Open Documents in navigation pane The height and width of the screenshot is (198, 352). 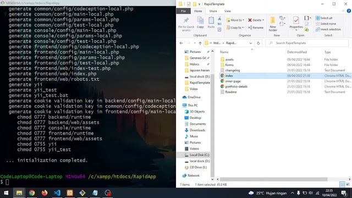(197, 124)
